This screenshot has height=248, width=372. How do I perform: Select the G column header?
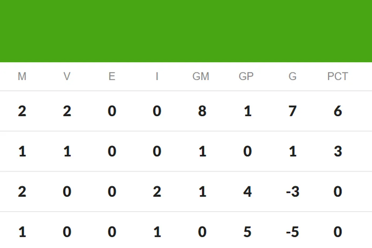(293, 77)
